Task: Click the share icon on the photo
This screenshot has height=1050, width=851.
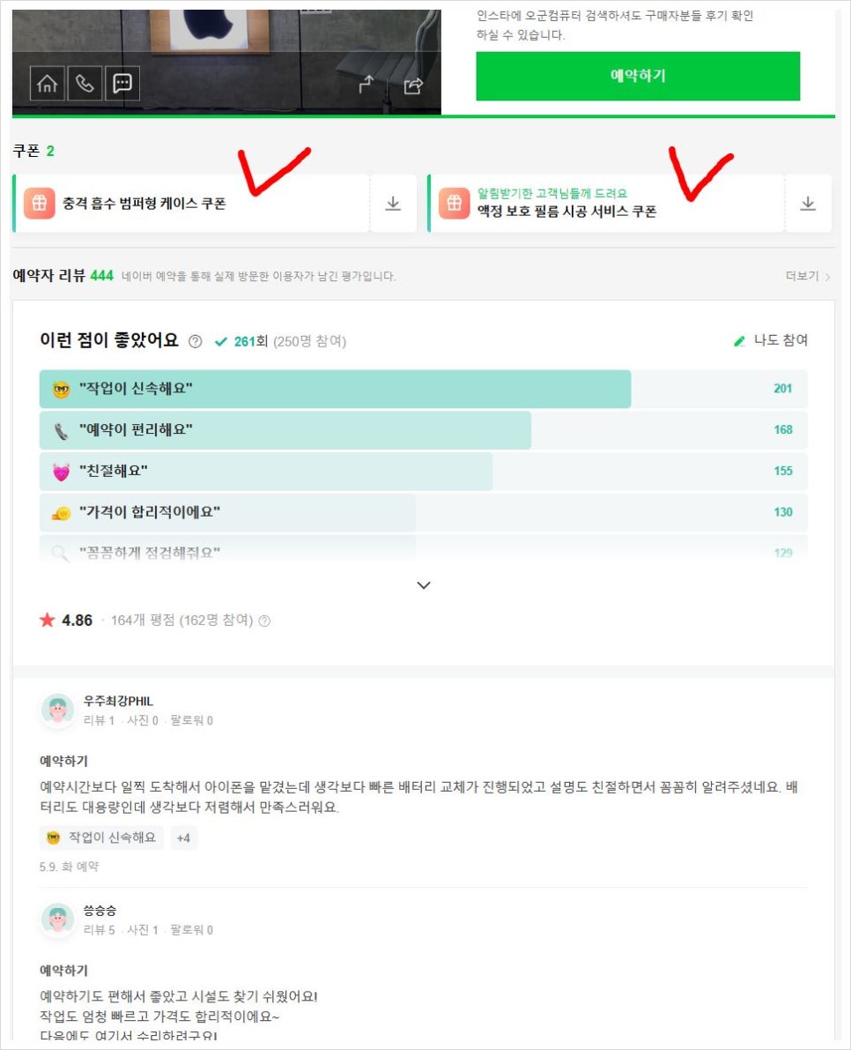Action: [413, 85]
